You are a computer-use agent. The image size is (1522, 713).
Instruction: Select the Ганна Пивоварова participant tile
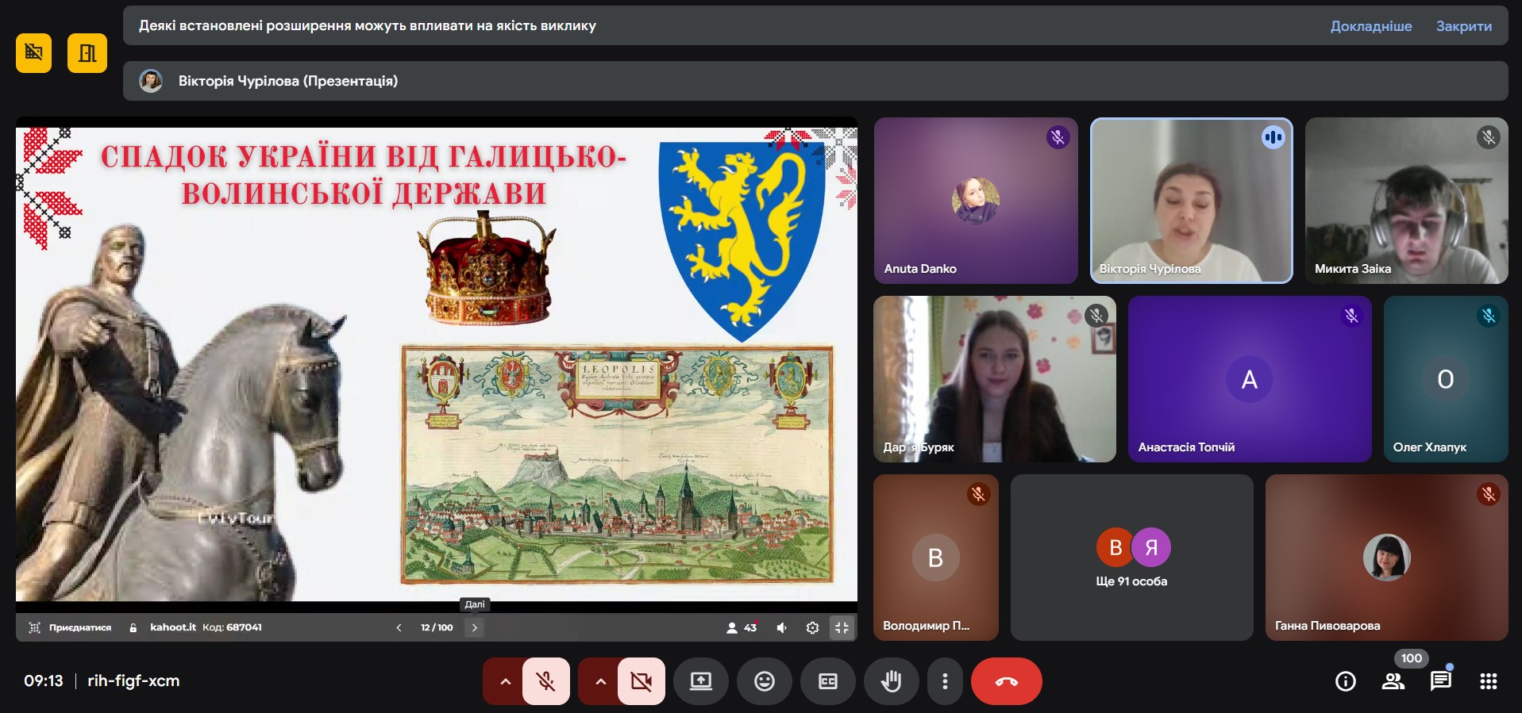pyautogui.click(x=1386, y=558)
